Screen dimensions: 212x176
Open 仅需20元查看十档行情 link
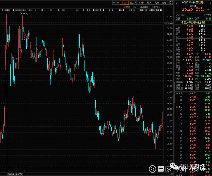pos(193,23)
